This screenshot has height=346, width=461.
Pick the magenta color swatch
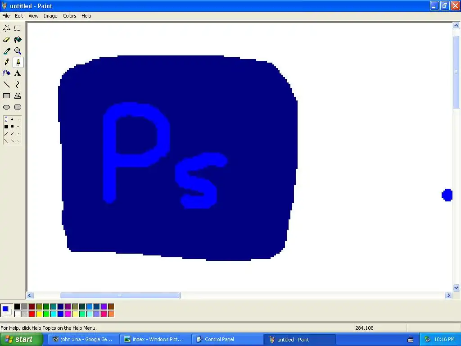[x=68, y=314]
